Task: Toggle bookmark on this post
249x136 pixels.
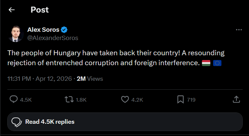Action: tap(181, 99)
